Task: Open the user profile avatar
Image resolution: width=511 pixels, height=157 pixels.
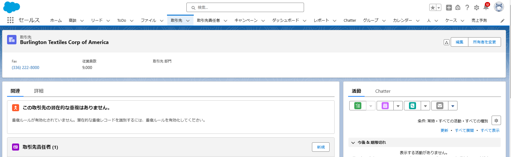Action: pyautogui.click(x=499, y=7)
